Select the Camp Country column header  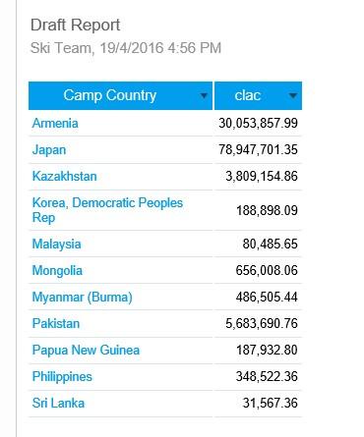tap(120, 95)
